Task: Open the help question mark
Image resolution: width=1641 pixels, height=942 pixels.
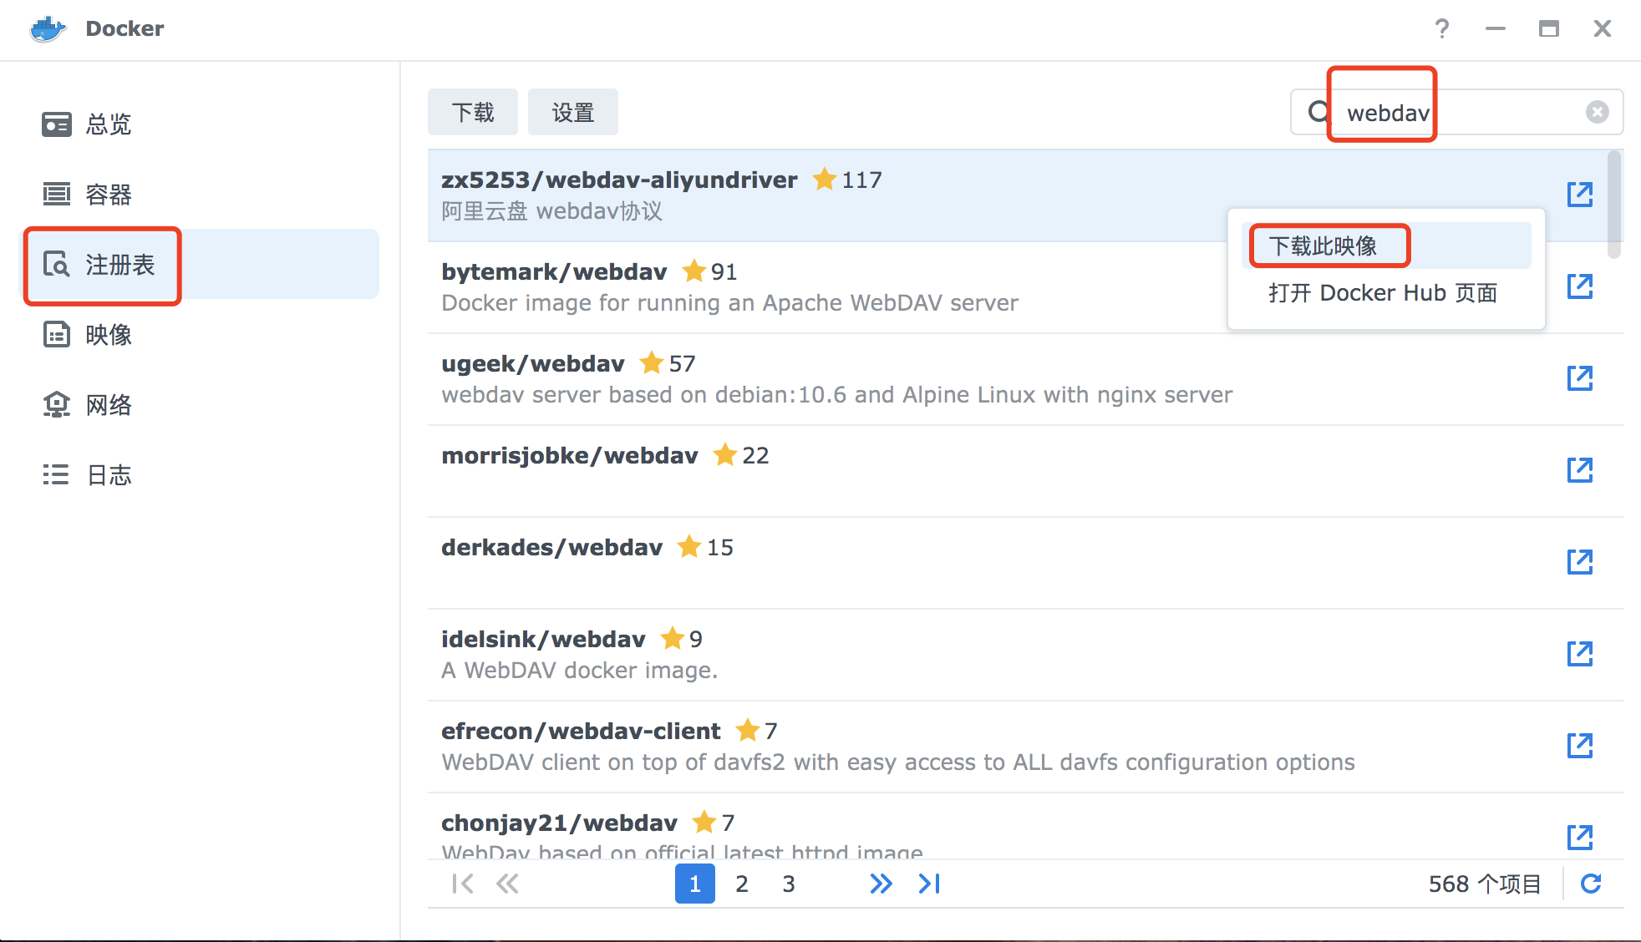Action: click(x=1442, y=28)
